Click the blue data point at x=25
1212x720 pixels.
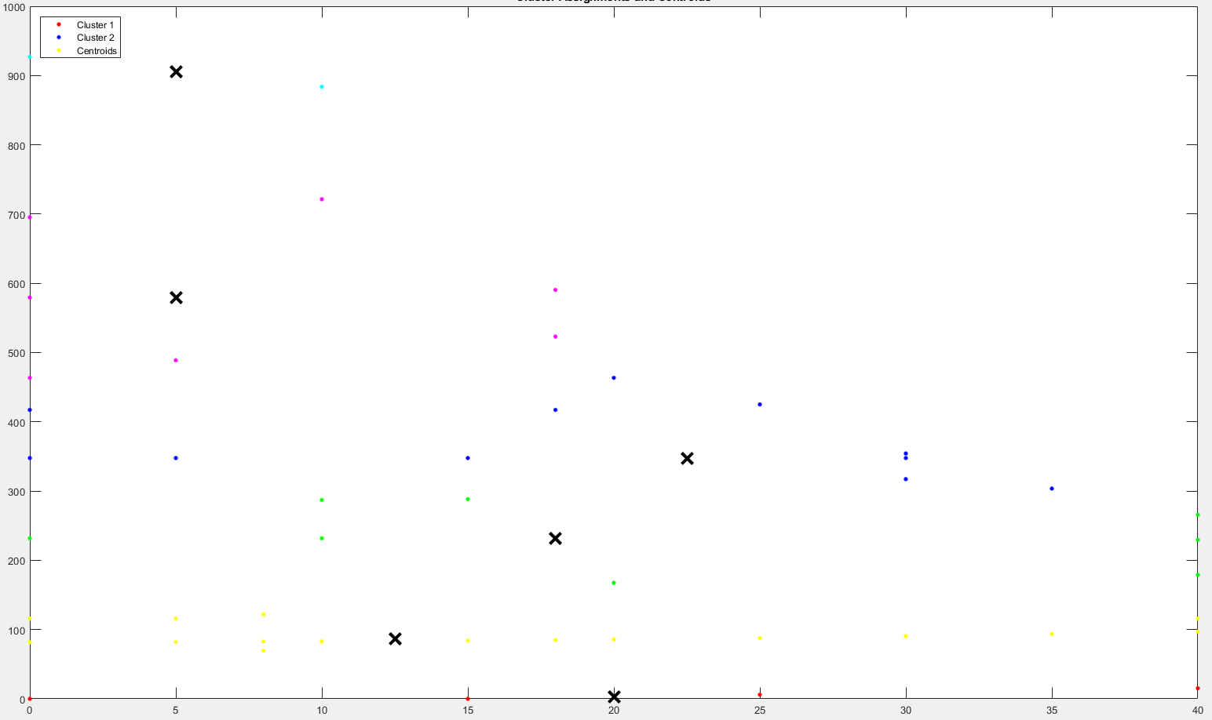[760, 405]
